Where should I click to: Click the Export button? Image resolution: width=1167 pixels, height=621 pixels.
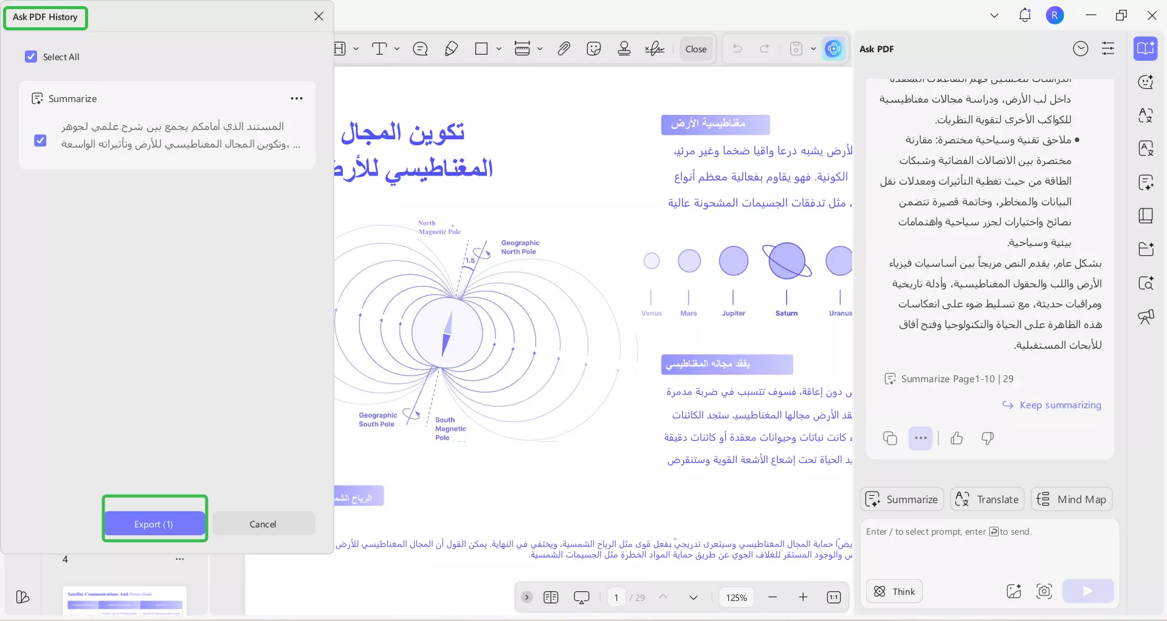(x=154, y=524)
